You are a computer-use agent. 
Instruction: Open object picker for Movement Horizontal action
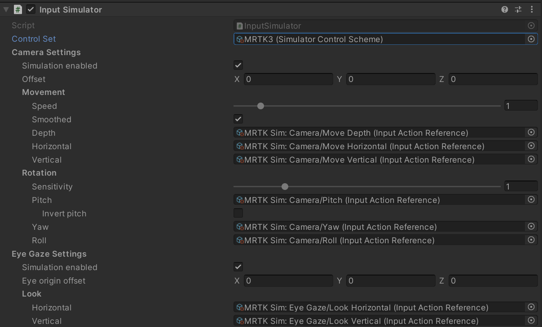point(531,146)
